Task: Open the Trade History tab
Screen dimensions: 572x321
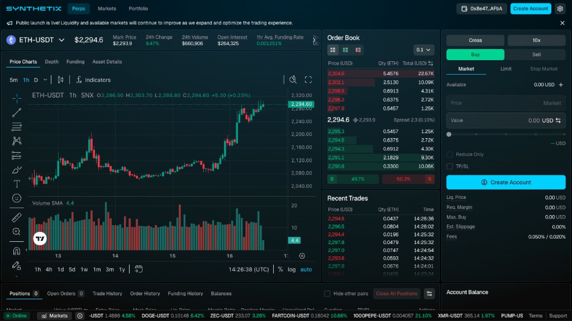Action: (x=109, y=294)
